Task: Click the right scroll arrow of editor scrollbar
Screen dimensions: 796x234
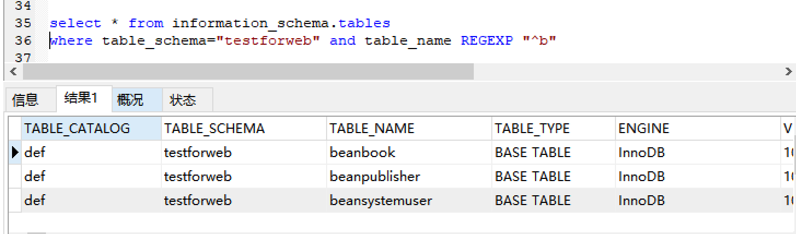Action: click(x=788, y=71)
